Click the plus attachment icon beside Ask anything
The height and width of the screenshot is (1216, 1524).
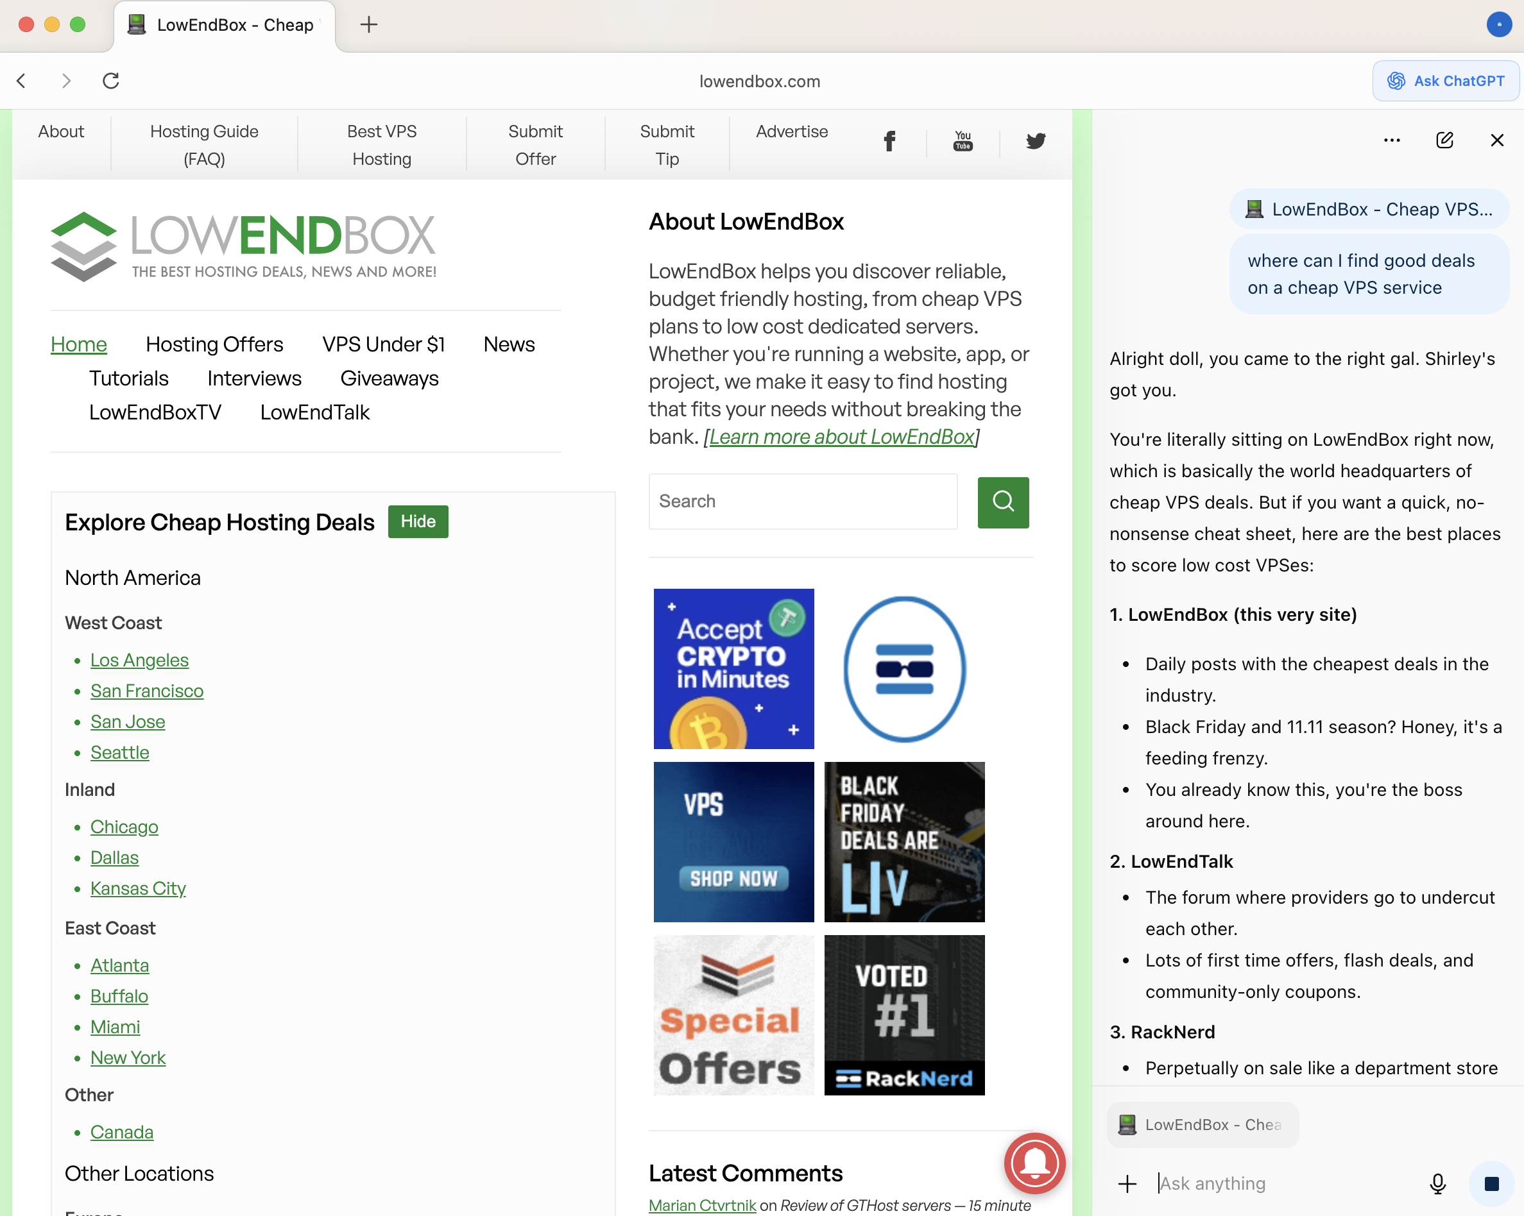coord(1127,1183)
